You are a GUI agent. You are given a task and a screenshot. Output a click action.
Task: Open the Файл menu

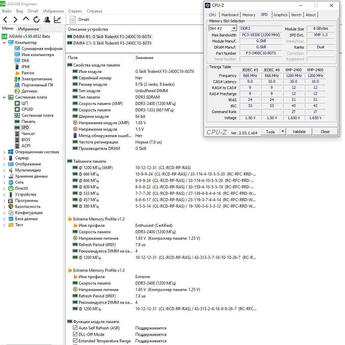point(7,11)
